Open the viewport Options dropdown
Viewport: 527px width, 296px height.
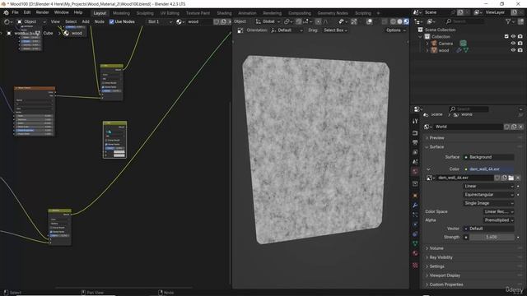(x=395, y=30)
